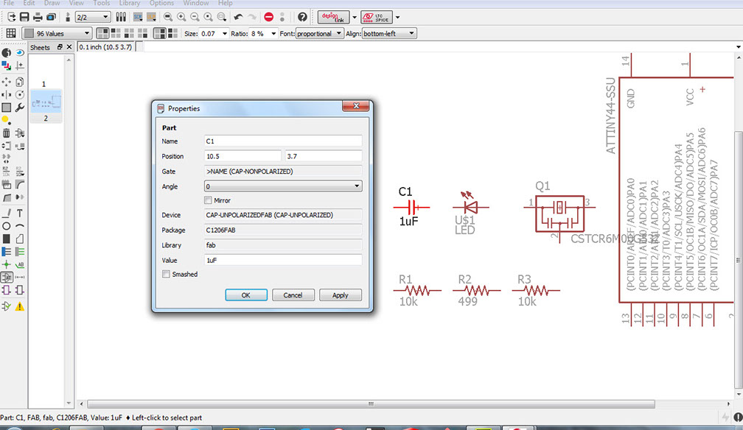This screenshot has width=743, height=430.
Task: Select the Miter tool
Action: (x=19, y=184)
